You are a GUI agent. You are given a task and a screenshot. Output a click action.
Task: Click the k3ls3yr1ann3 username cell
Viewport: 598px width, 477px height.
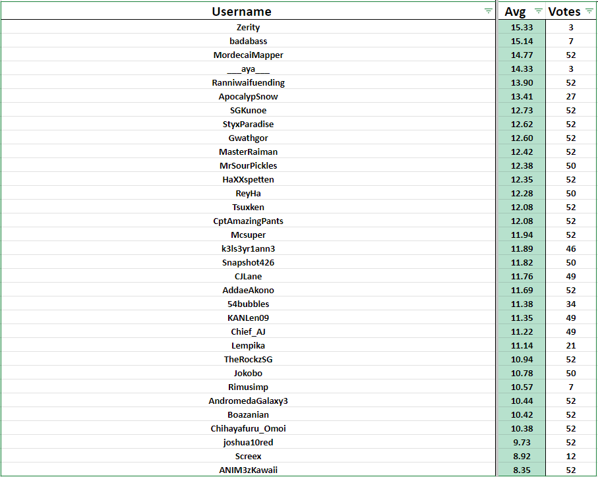248,248
